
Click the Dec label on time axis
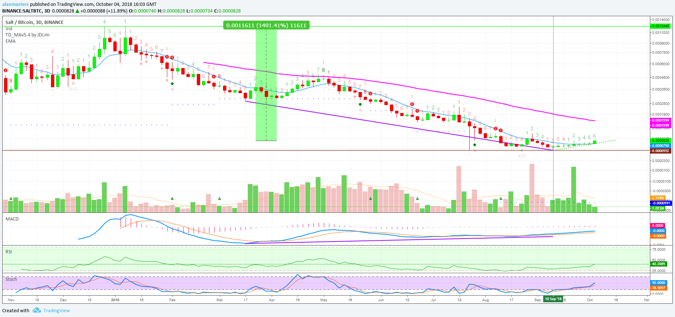coord(63,300)
